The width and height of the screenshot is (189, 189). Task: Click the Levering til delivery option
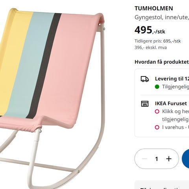point(172,79)
